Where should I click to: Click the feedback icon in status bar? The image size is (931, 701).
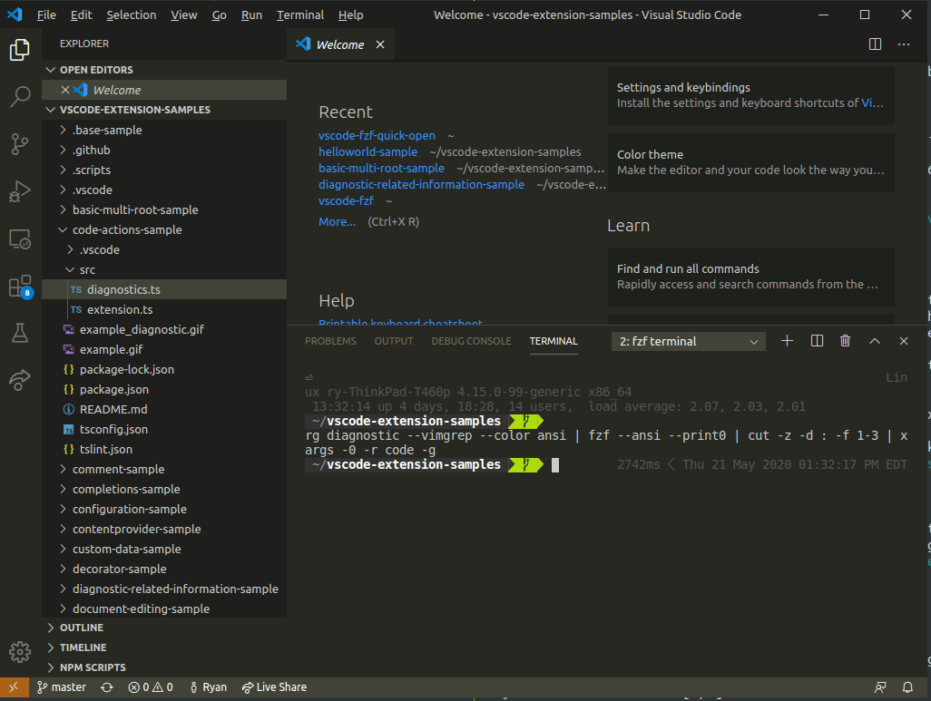coord(880,687)
